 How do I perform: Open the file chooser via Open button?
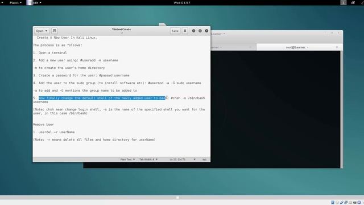pos(42,31)
